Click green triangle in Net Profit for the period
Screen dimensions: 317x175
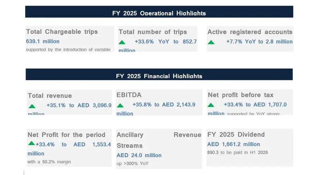[x=31, y=143]
